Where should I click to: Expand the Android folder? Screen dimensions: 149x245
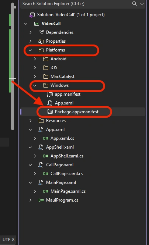click(35, 59)
